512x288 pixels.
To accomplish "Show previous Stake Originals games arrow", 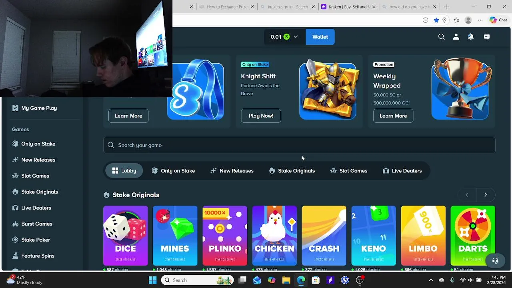I will (x=467, y=195).
